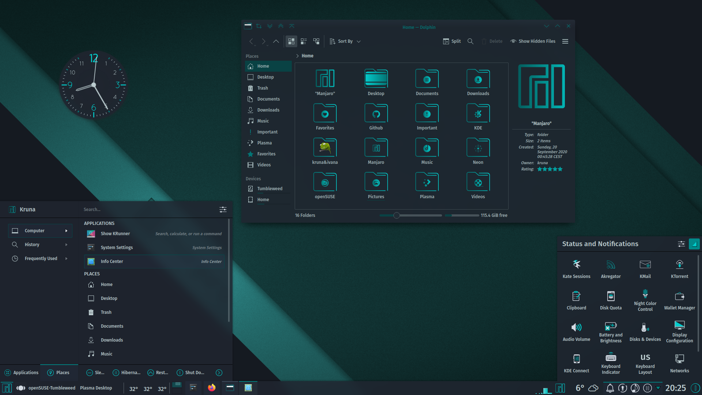Select Trash in launcher places list

click(154, 312)
